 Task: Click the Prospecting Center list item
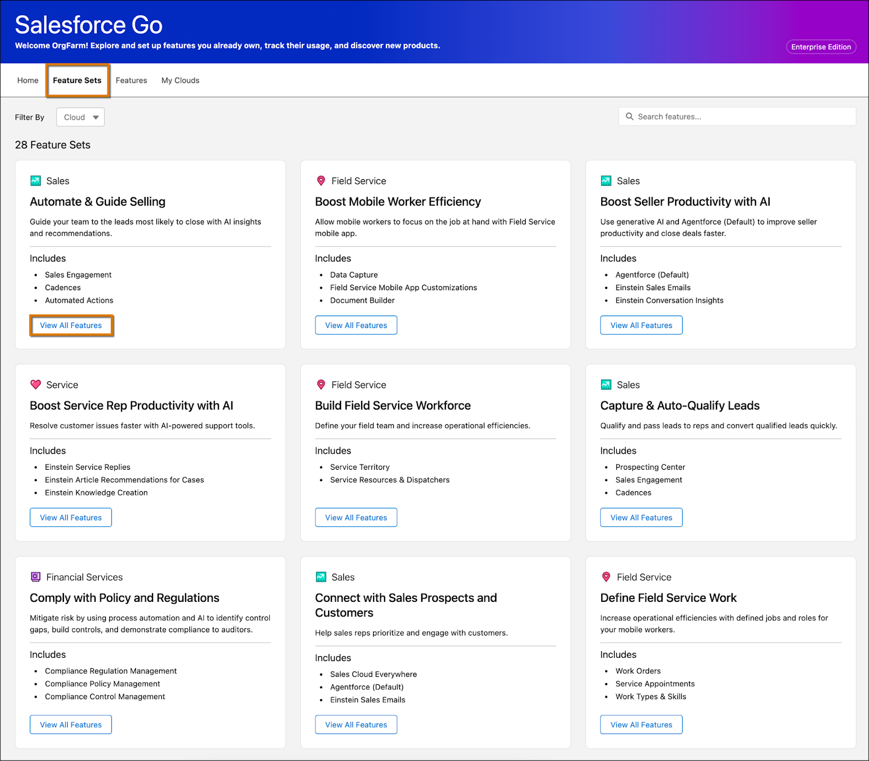pos(650,467)
